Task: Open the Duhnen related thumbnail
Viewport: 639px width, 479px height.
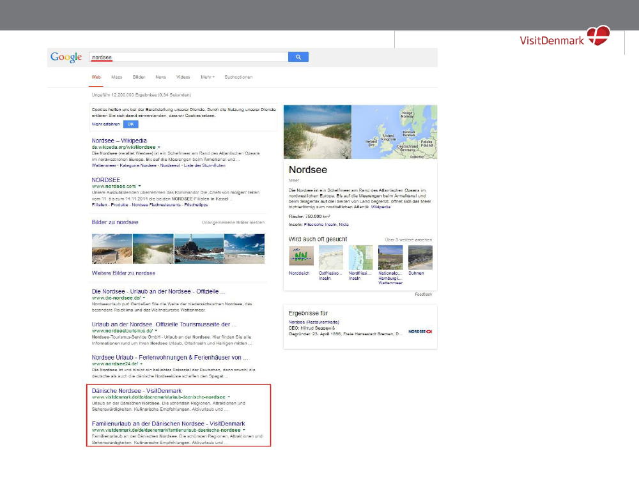Action: point(420,257)
